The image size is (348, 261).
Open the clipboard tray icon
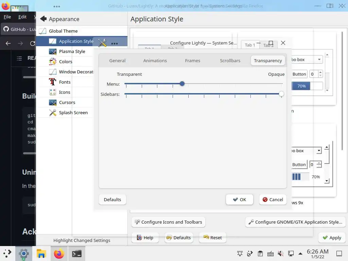260,254
